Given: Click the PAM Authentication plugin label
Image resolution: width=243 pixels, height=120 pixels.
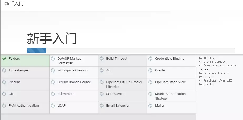Looking at the screenshot, I should click(24, 106).
